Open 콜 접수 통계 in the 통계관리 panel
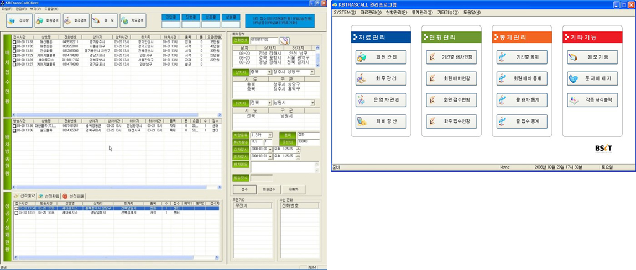 [x=522, y=121]
